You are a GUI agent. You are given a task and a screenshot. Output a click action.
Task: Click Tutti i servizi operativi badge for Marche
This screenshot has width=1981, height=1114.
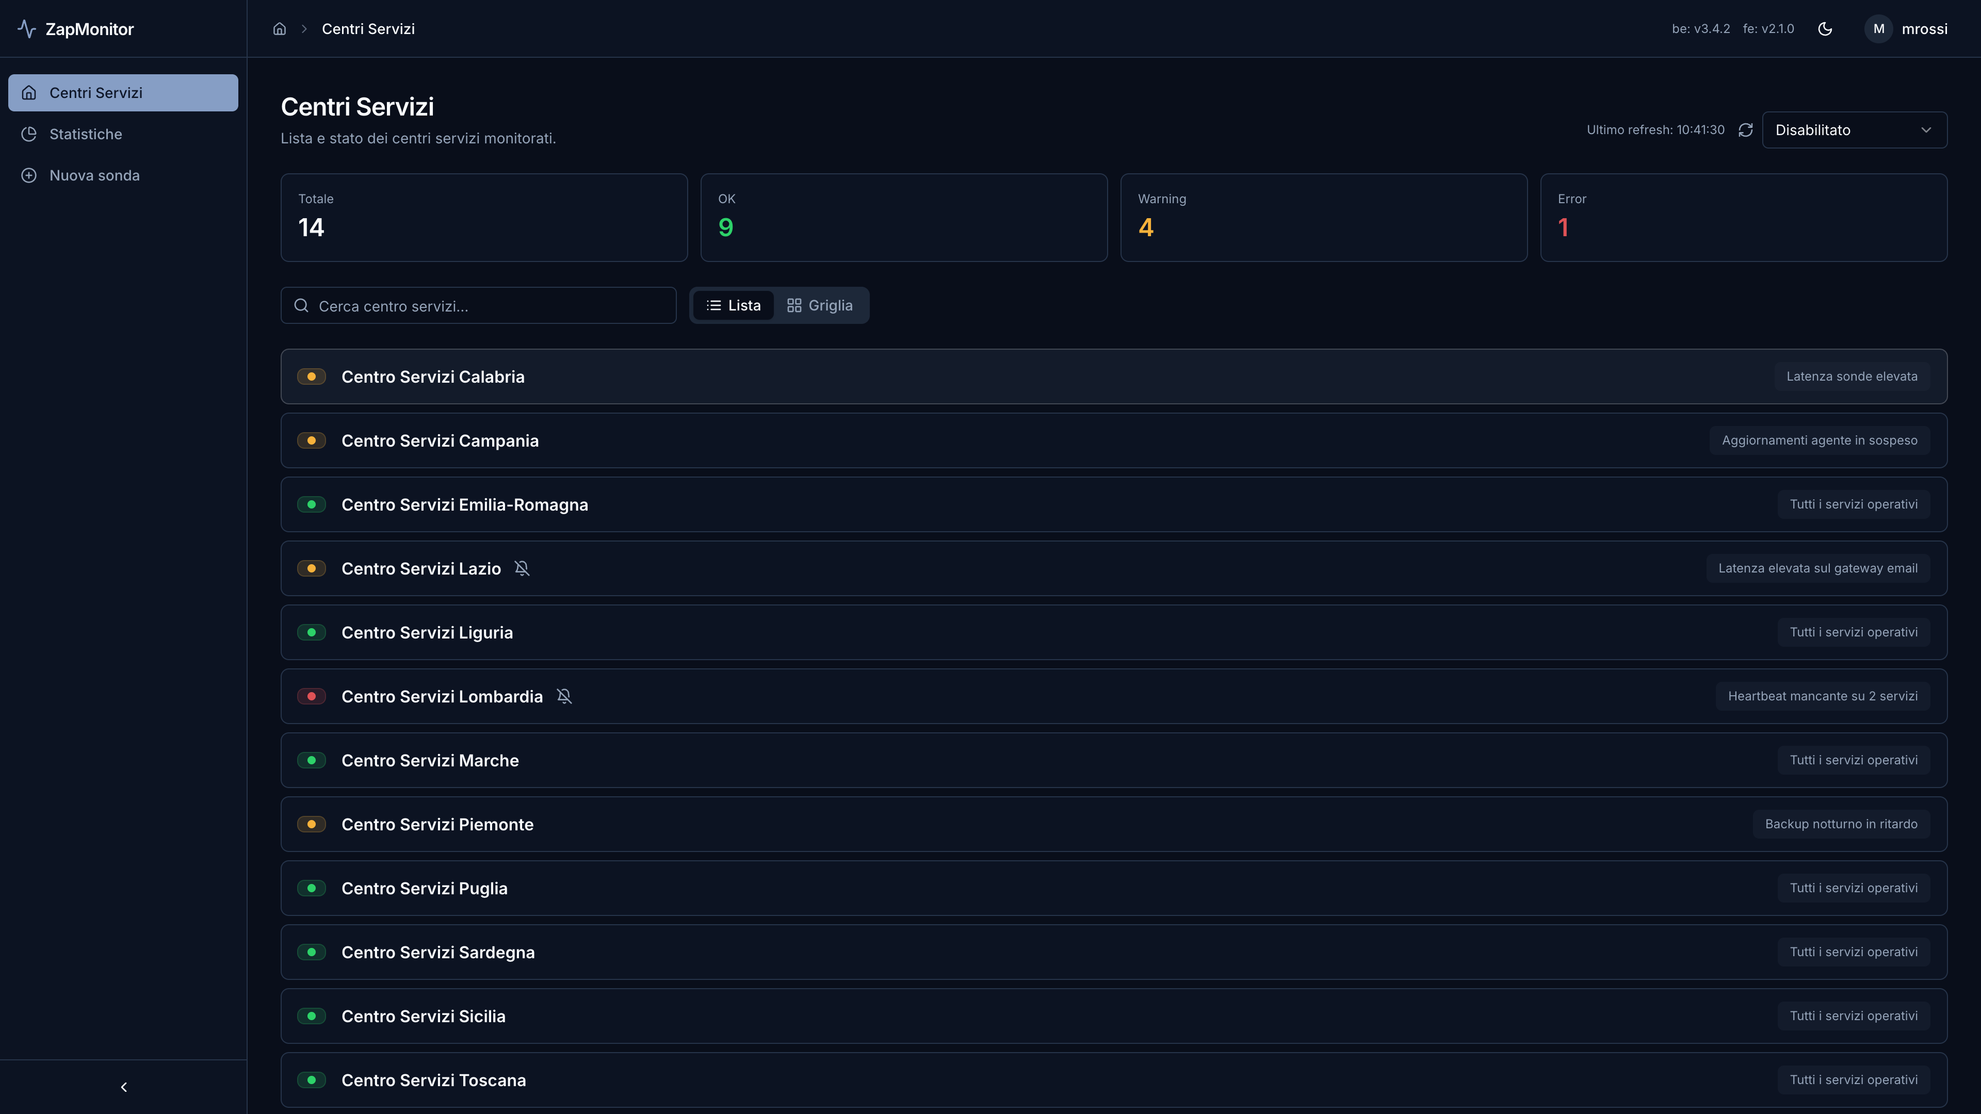1854,760
